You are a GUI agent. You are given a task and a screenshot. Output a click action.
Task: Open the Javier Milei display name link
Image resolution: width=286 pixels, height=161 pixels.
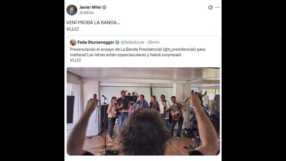click(90, 7)
